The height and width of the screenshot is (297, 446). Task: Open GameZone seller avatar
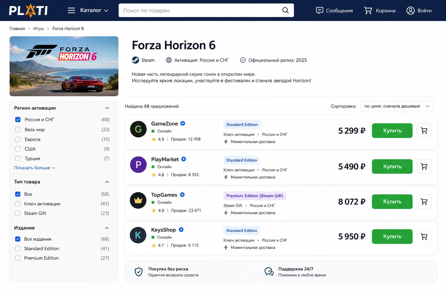point(138,129)
